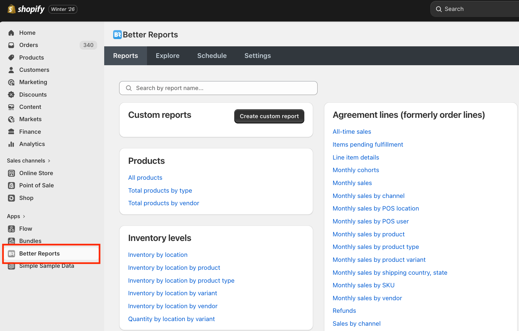Open Inventory by location by product type
The image size is (519, 331).
(181, 281)
